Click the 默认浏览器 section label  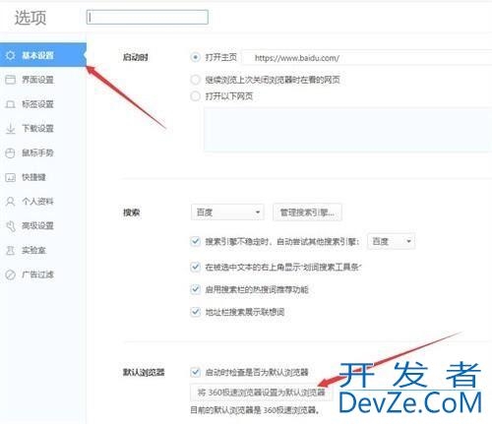point(144,372)
